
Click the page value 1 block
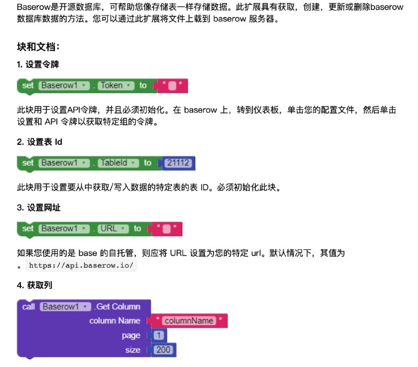point(159,335)
